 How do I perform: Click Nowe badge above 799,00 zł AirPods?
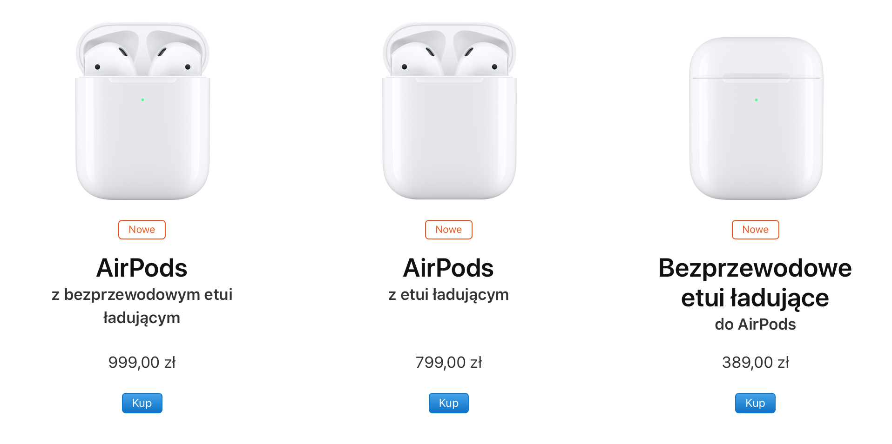[x=449, y=230]
